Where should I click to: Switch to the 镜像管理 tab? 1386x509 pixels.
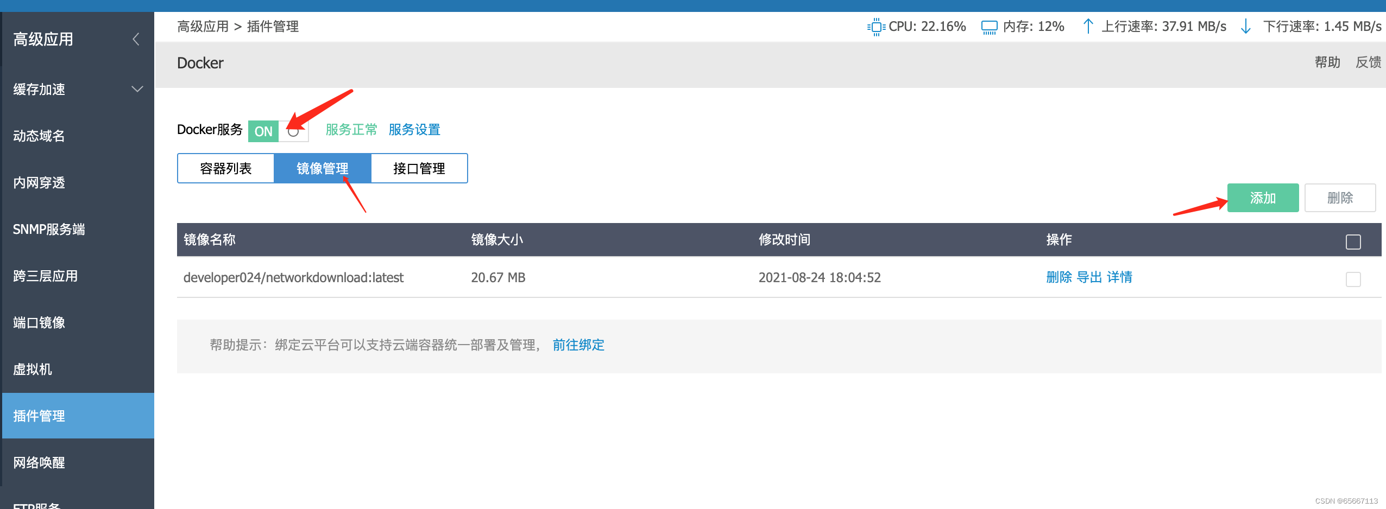(322, 168)
